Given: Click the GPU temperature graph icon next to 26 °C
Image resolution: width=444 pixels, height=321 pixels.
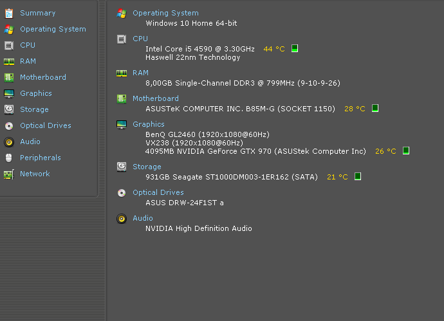Looking at the screenshot, I should coord(406,151).
